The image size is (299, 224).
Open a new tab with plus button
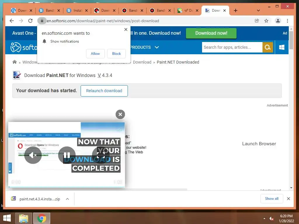(x=236, y=10)
